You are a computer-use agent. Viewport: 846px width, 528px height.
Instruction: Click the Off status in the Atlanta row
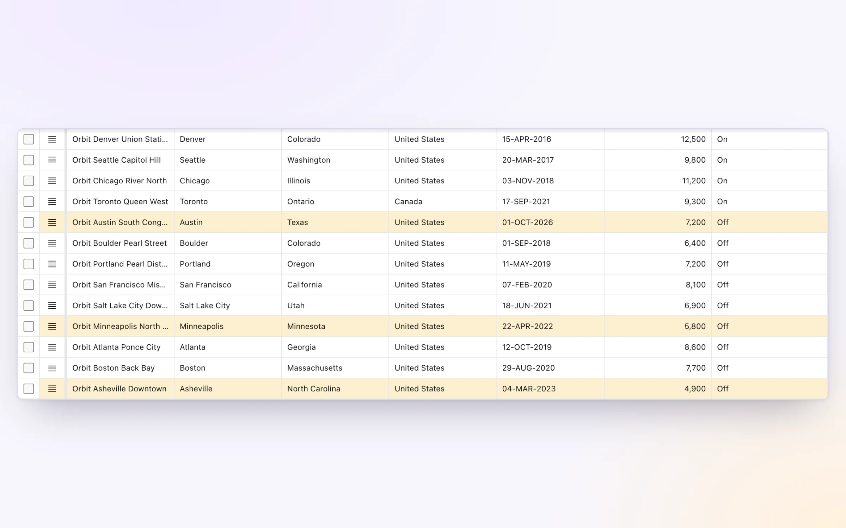click(x=723, y=347)
